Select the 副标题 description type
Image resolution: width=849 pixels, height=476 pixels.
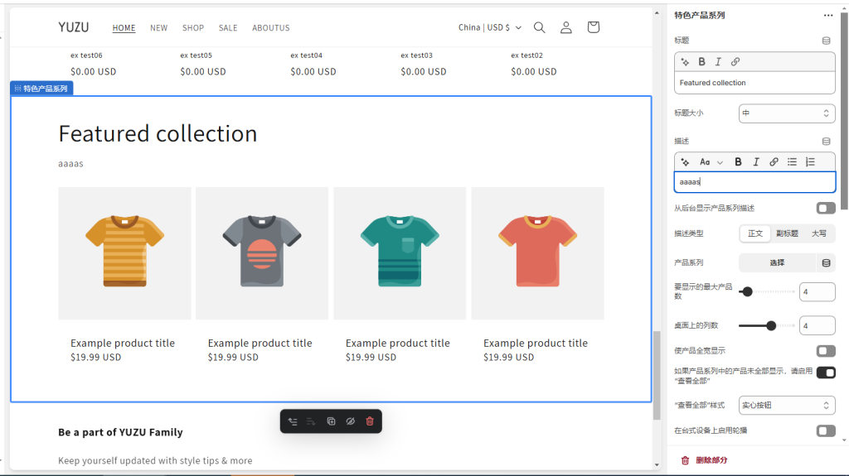[787, 233]
